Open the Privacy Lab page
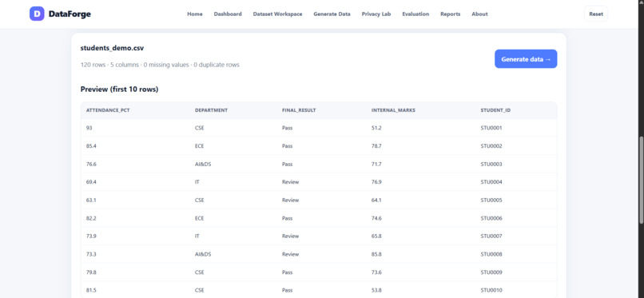644x298 pixels. coord(376,14)
